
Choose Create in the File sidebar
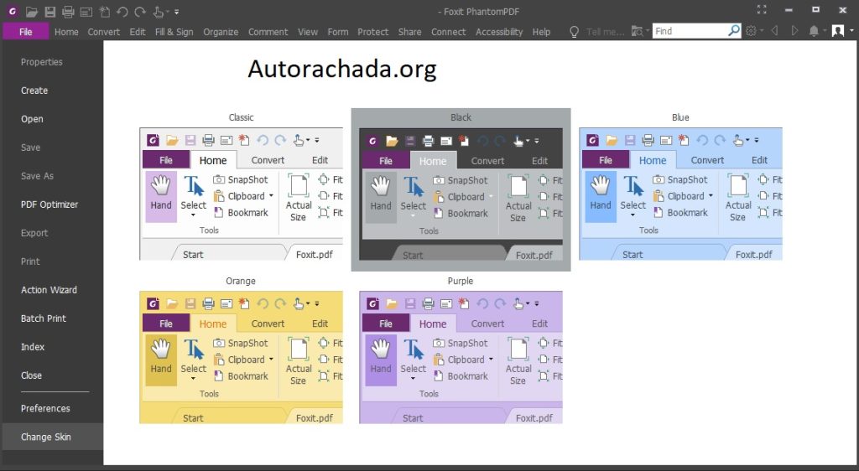click(34, 91)
